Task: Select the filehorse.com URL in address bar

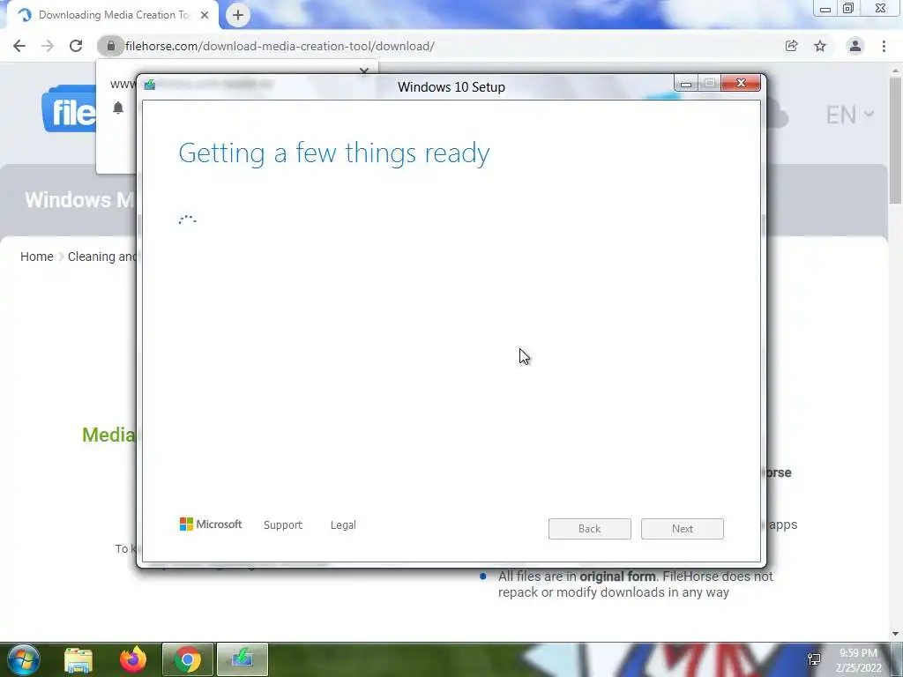Action: click(280, 46)
